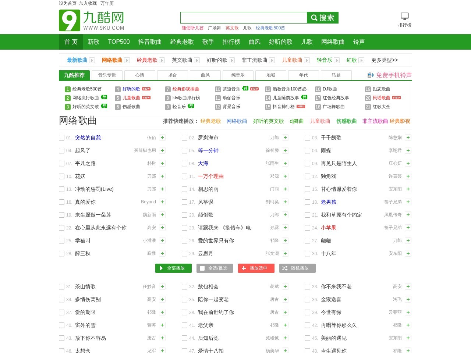Viewport: 471px width, 353px height.
Task: Click the arrow next to 儿童歌曲
Action: click(308, 60)
